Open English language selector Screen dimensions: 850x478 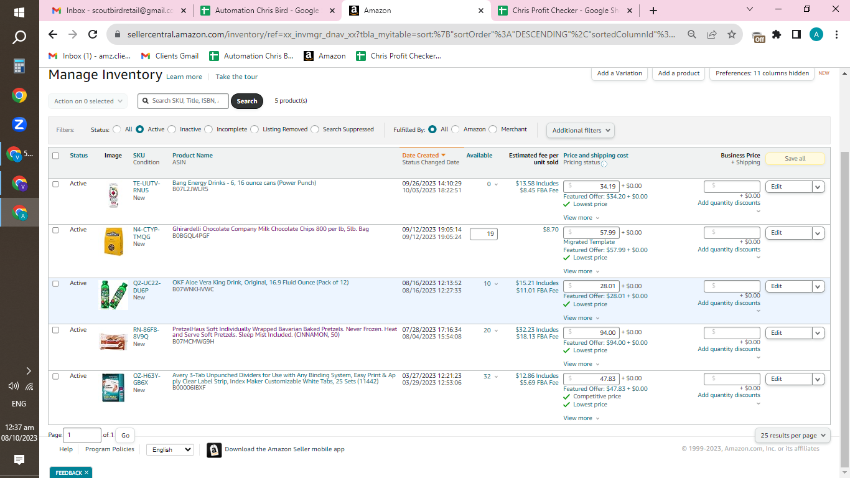170,449
